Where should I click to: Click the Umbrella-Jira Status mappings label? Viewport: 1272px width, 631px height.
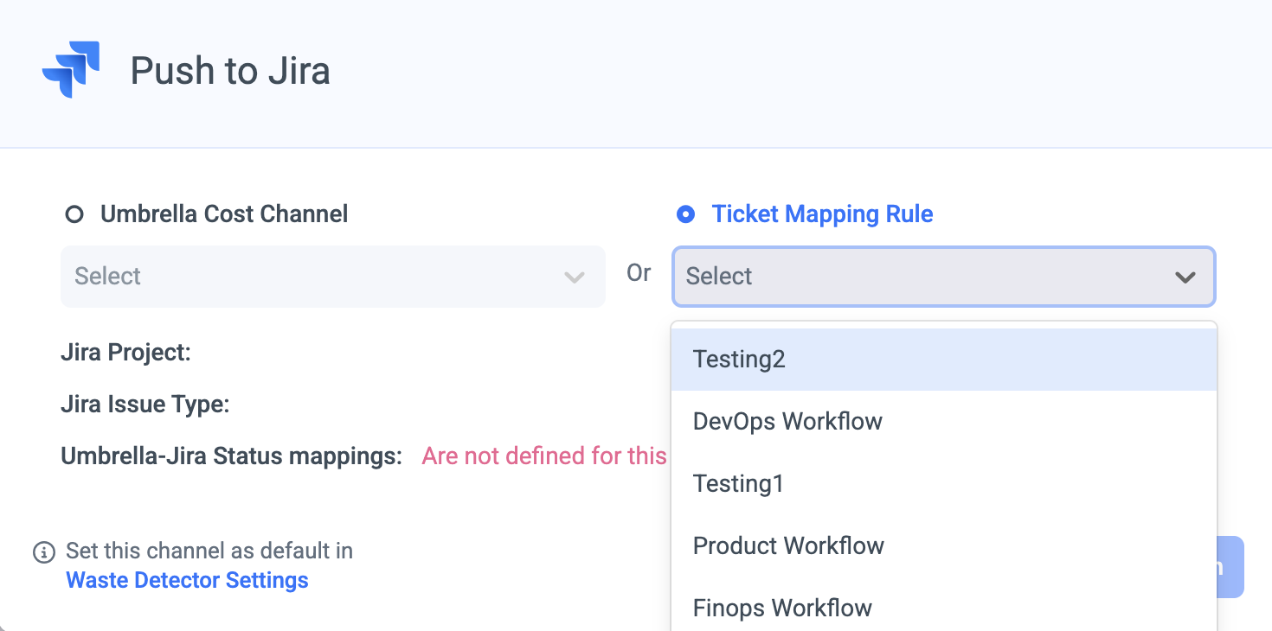(x=231, y=456)
